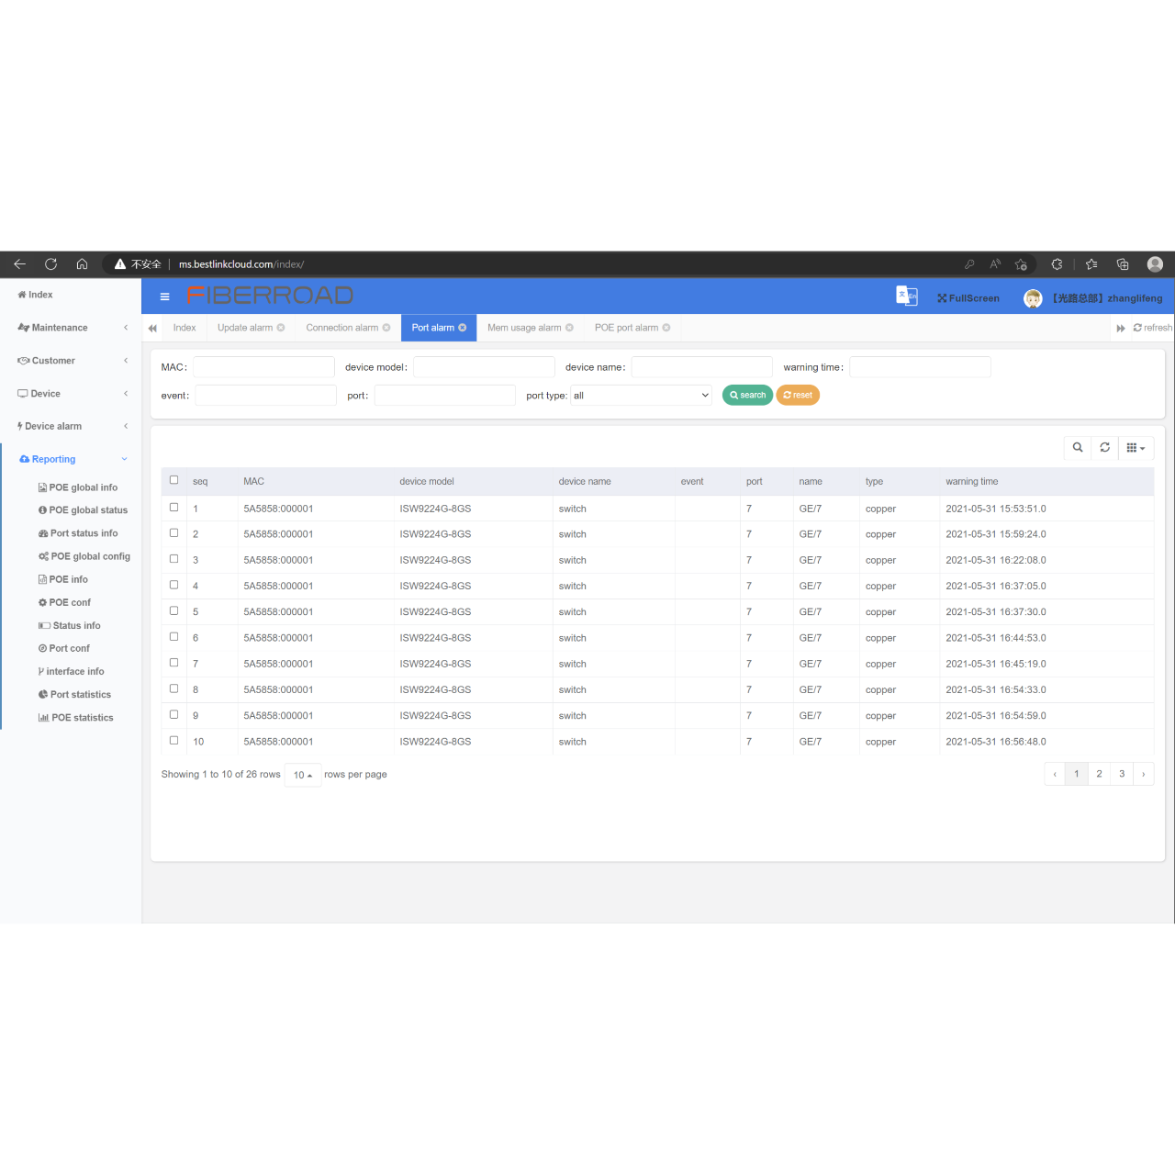
Task: Tick the select-all checkbox in table header
Action: point(173,480)
